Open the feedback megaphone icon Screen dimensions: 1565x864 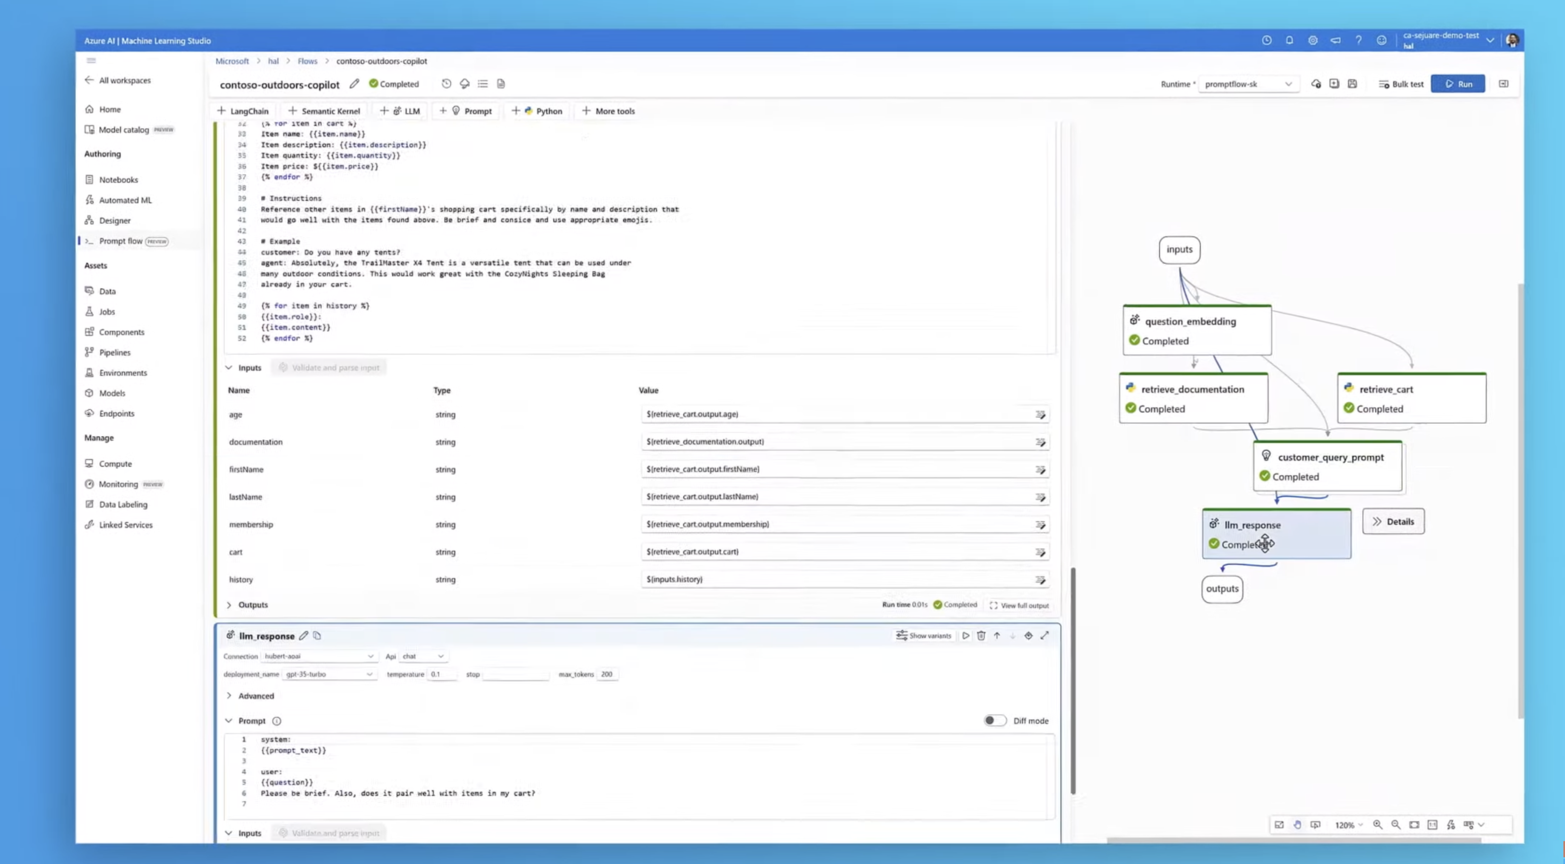pos(1335,40)
